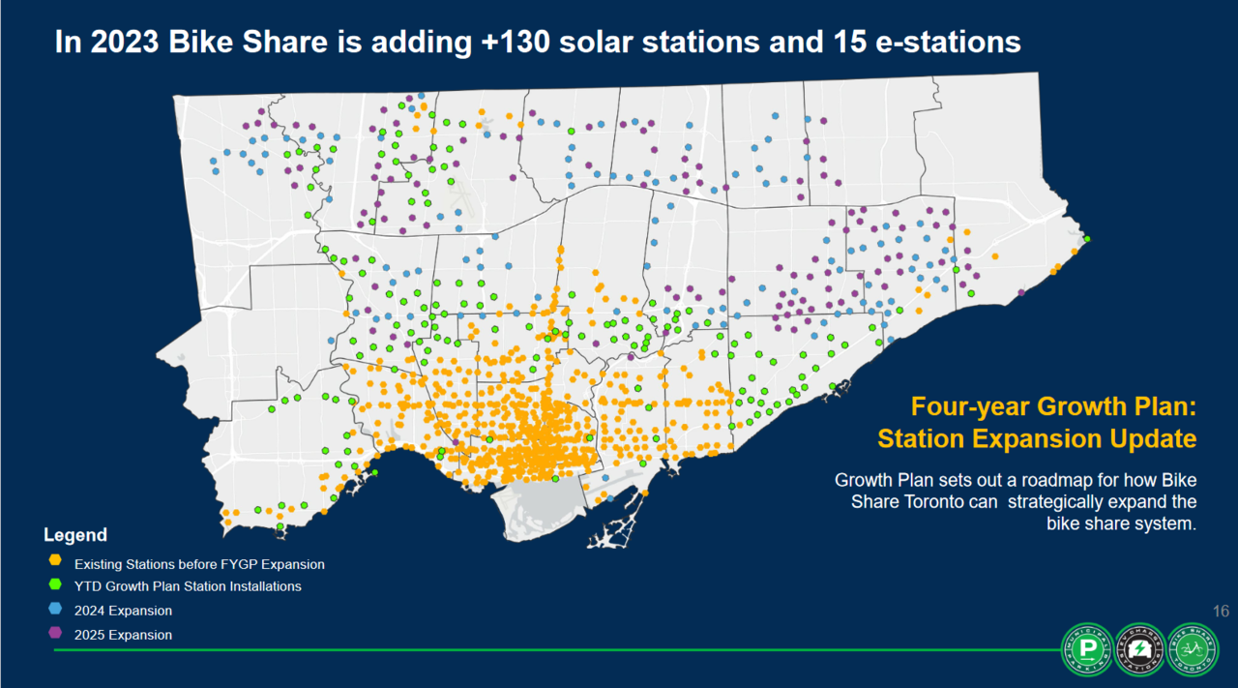
Task: Click the 'Legend' heading
Action: [75, 535]
